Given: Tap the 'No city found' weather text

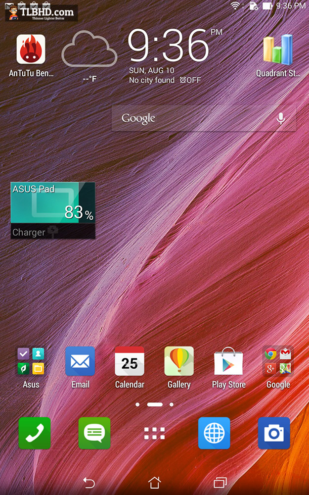Looking at the screenshot, I should [x=152, y=80].
